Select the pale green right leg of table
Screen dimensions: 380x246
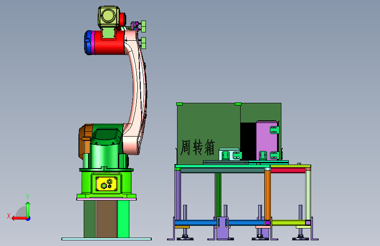(308, 195)
